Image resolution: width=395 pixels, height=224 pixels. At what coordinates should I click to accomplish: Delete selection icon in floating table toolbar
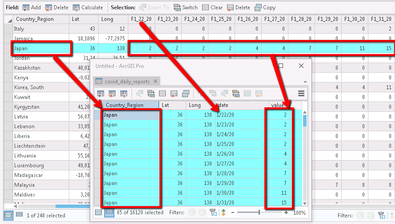click(174, 94)
